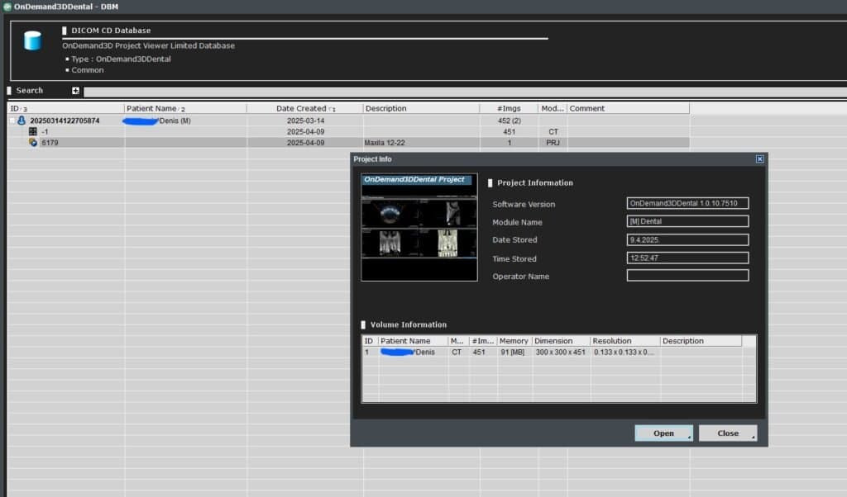
Task: Click the Volume Information ID column header
Action: point(370,341)
